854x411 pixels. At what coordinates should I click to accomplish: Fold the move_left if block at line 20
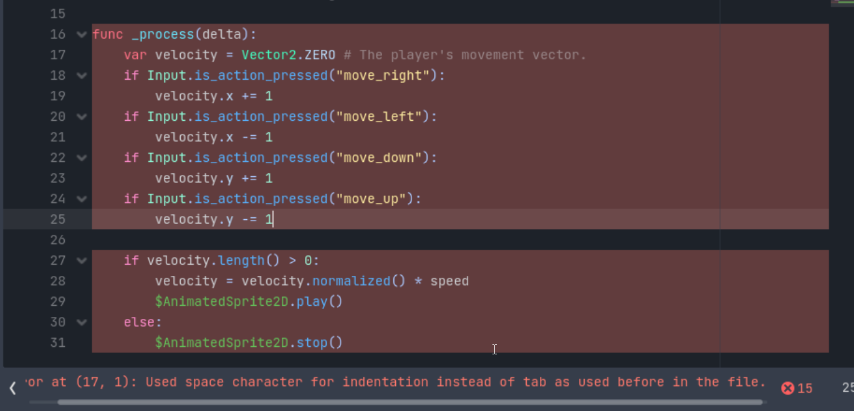81,116
